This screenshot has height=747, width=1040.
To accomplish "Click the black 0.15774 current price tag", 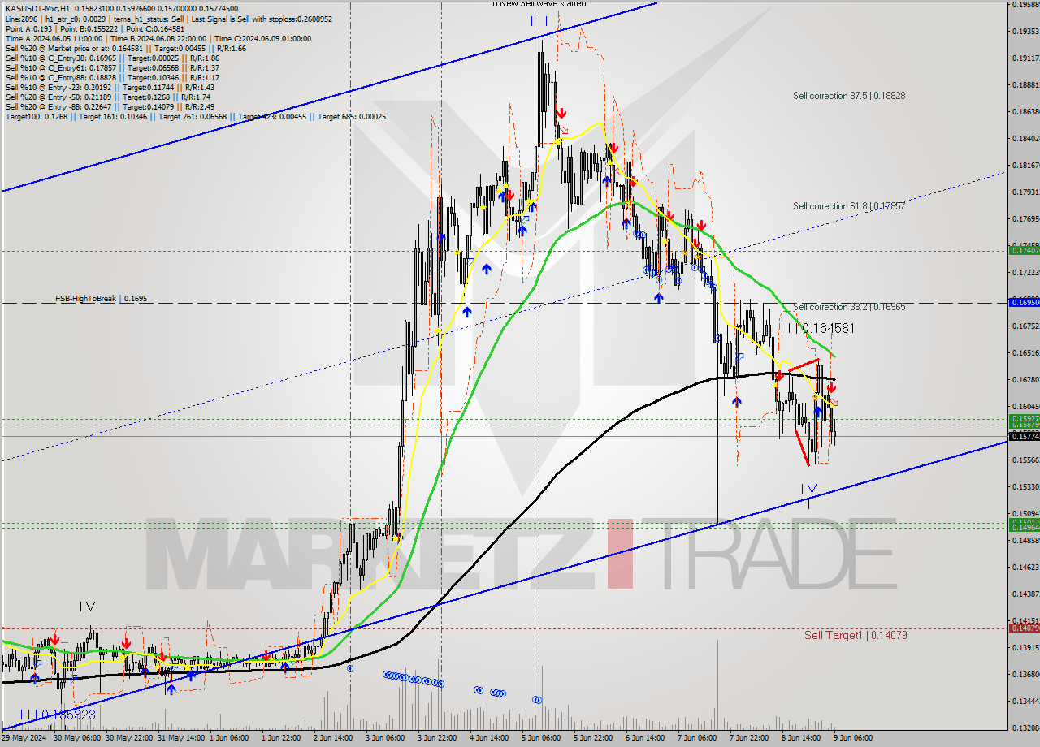I will (1024, 436).
